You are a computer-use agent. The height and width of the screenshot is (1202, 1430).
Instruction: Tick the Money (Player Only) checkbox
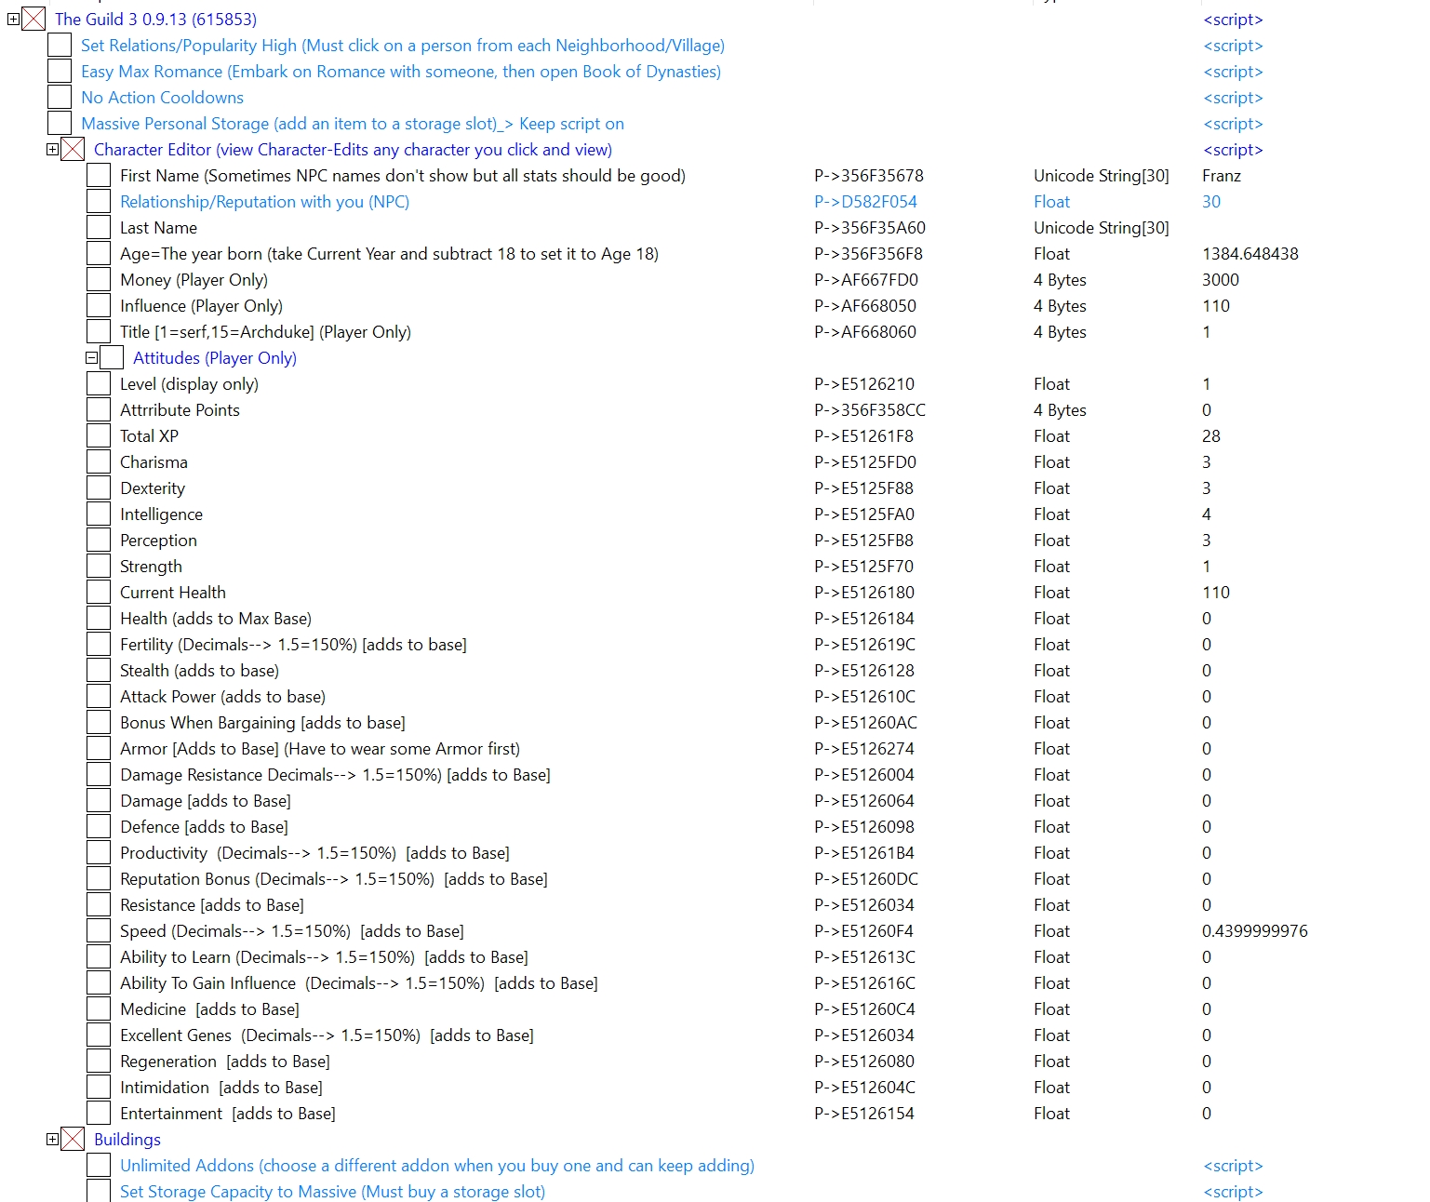click(99, 279)
